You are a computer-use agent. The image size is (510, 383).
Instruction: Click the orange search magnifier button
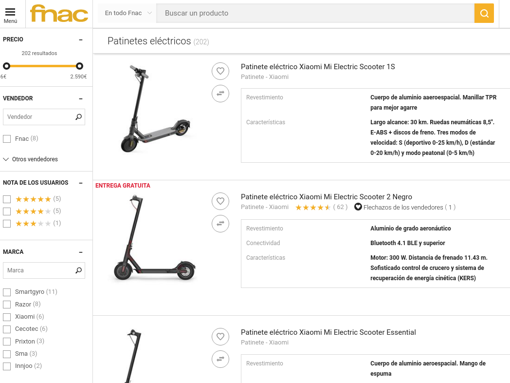484,13
